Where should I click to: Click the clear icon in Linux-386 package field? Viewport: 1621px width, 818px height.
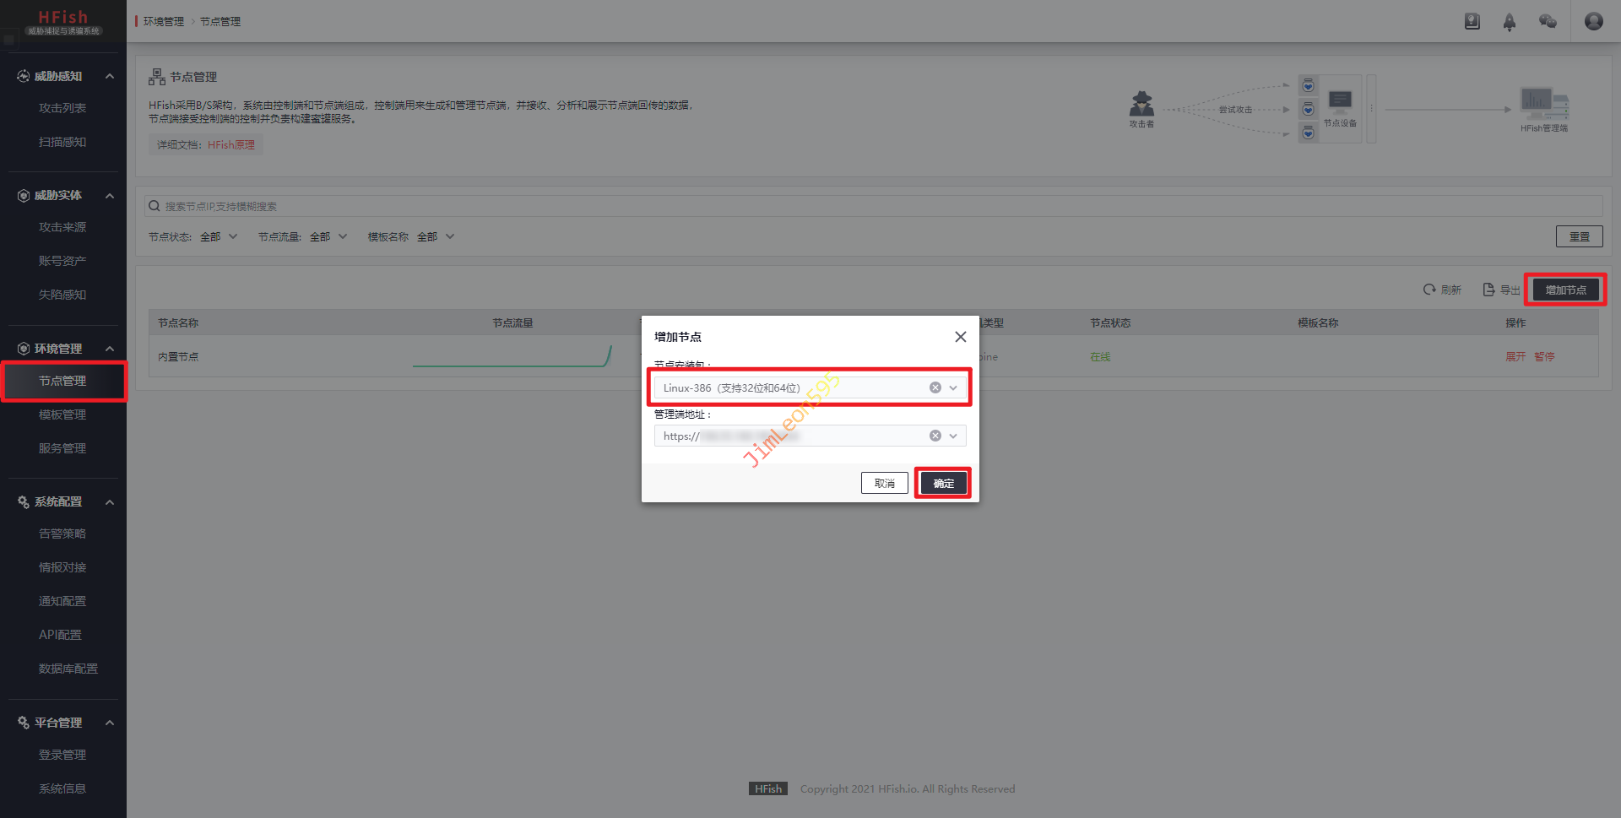[935, 387]
